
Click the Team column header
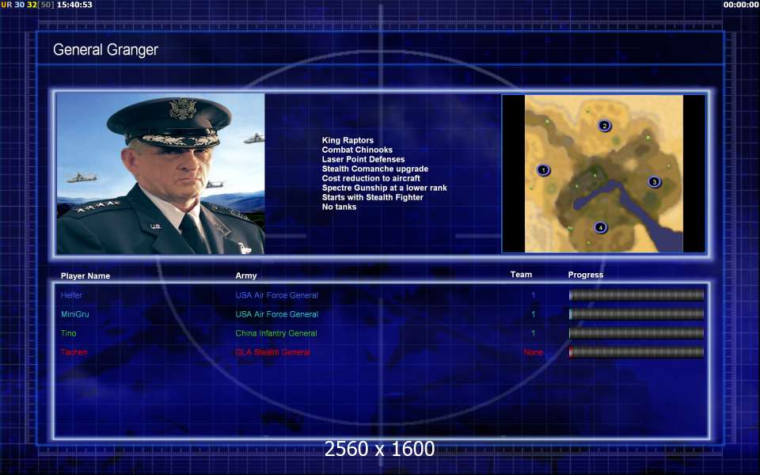coord(521,275)
